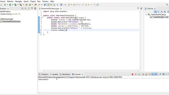Image resolution: width=169 pixels, height=95 pixels.
Task: Click Clear Console icon
Action: [x=143, y=74]
